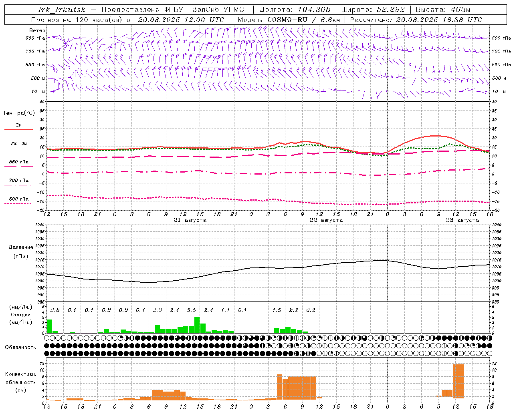
Task: Click the 2м legend entry under temperature title
Action: pos(19,125)
